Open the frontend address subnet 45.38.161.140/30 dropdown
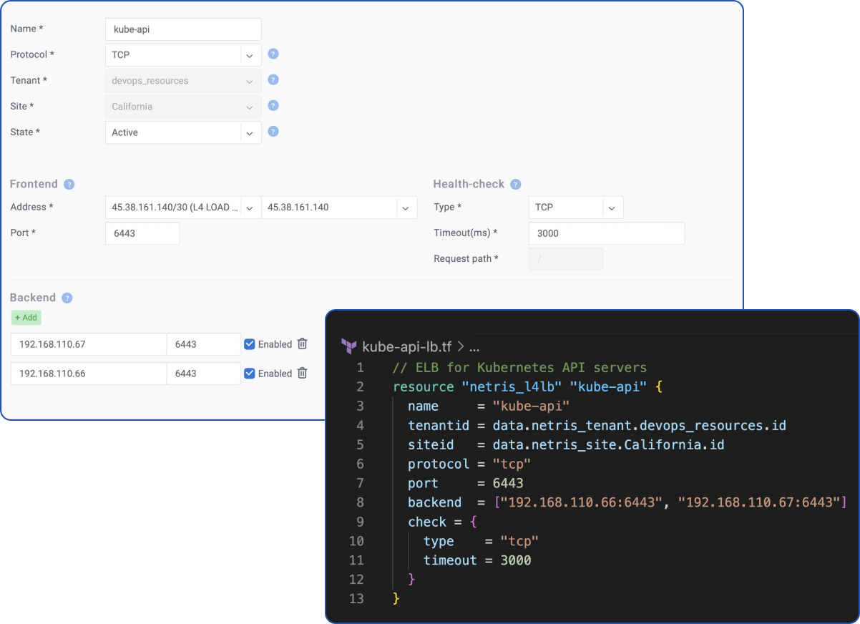Viewport: 860px width, 624px height. pos(183,208)
